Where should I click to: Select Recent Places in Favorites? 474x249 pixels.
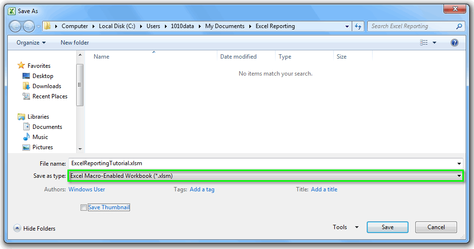[50, 96]
